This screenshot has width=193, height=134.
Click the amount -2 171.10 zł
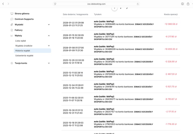click(171, 112)
